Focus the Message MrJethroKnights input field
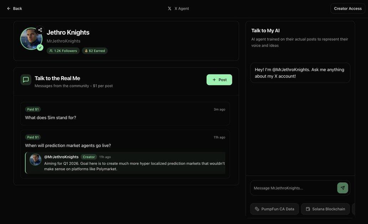 coord(293,188)
